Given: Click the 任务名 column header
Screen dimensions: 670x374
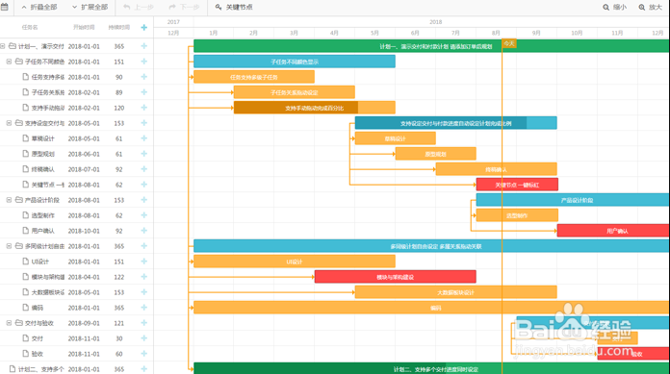Looking at the screenshot, I should (x=30, y=27).
